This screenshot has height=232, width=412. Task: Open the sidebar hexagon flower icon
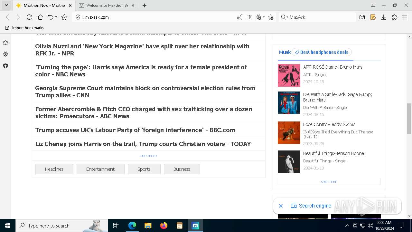(x=5, y=66)
